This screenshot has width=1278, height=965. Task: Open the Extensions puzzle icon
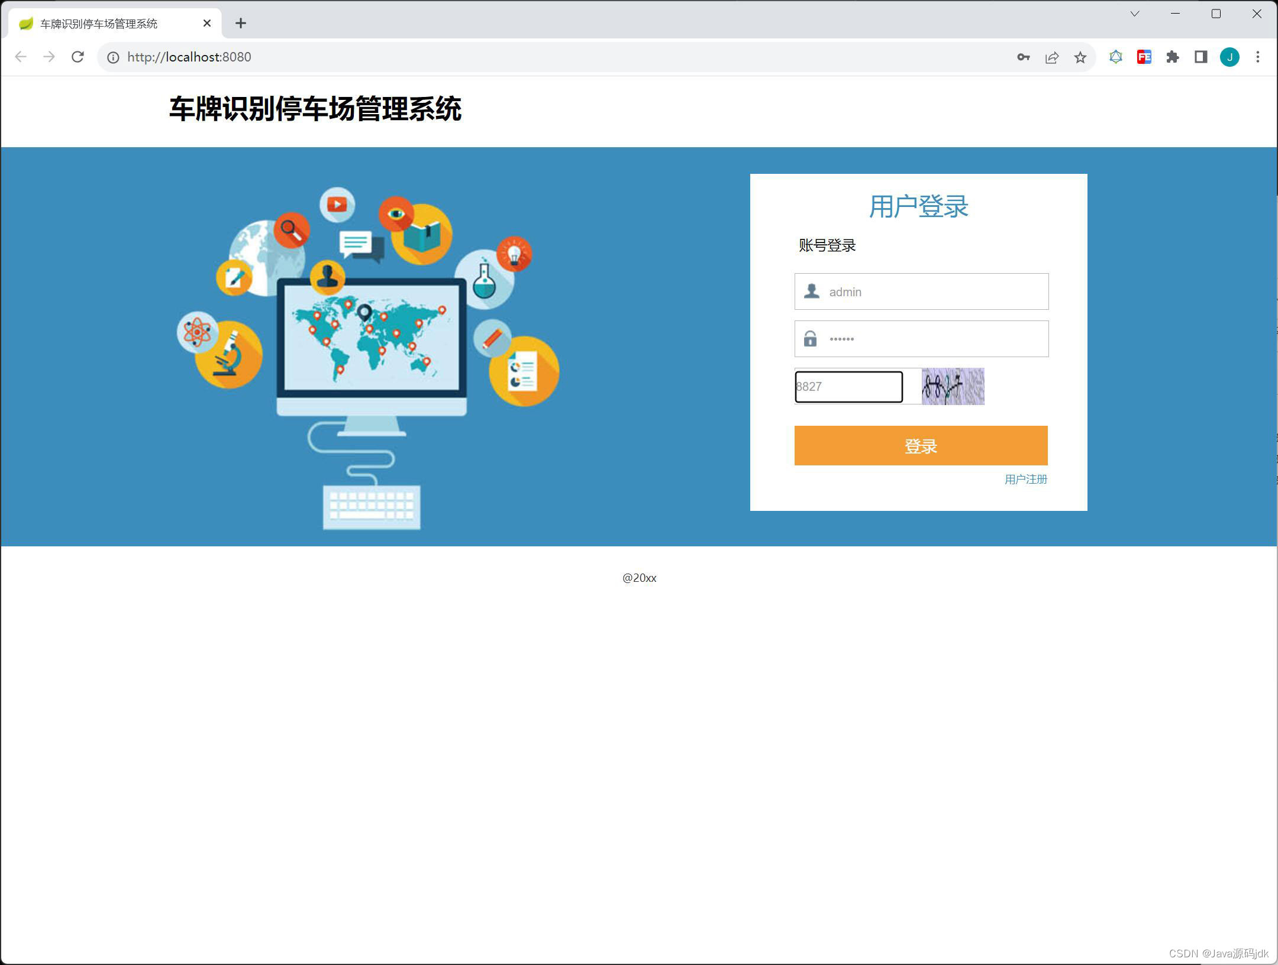pos(1172,57)
